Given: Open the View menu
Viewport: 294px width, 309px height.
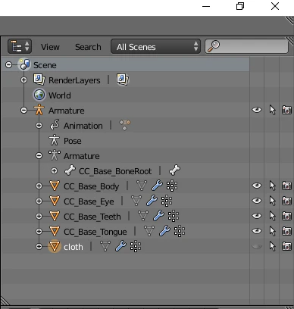Looking at the screenshot, I should (x=50, y=47).
